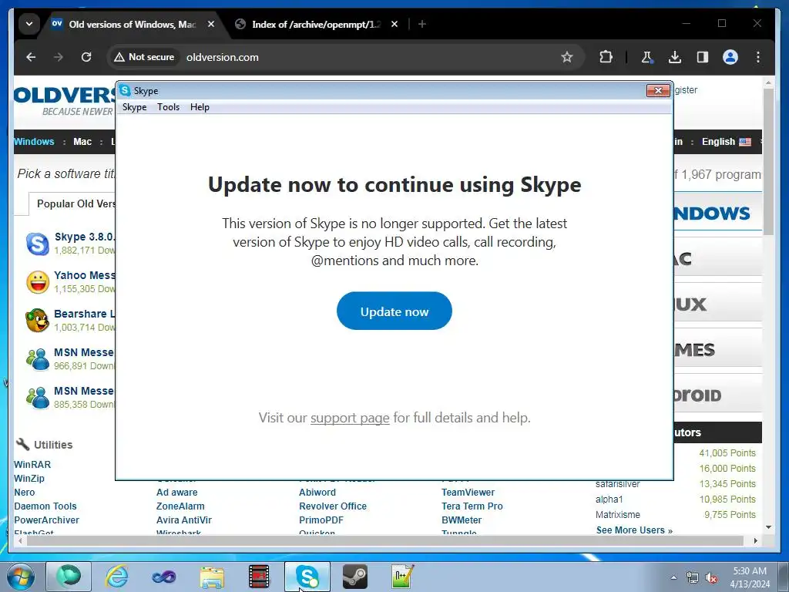Click the muted volume tray icon

(x=711, y=578)
